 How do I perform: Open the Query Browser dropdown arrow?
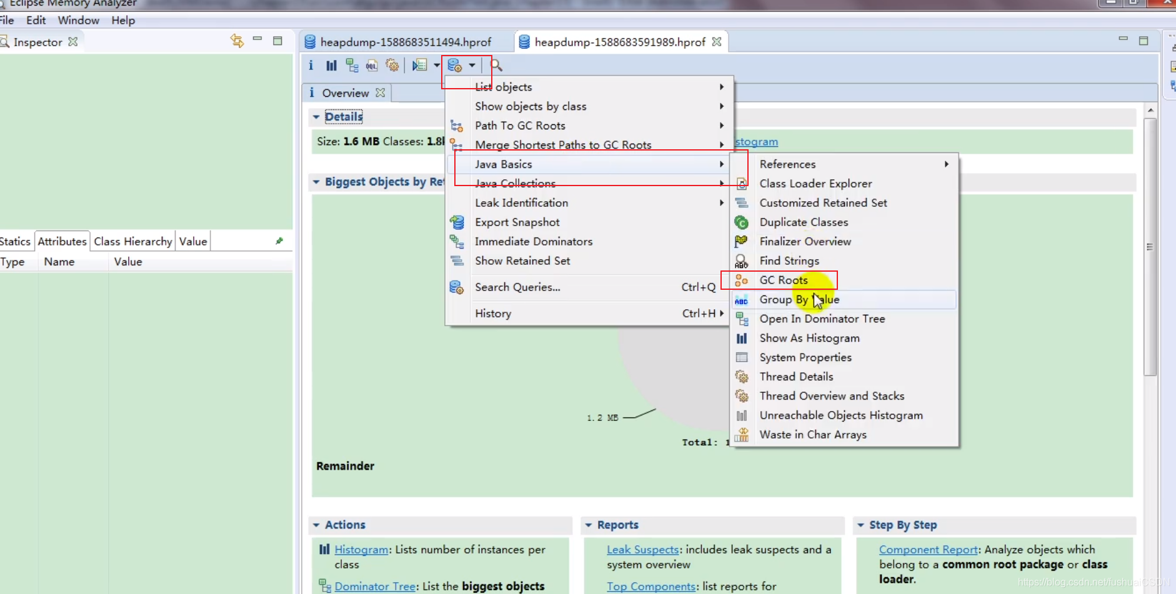(x=472, y=65)
